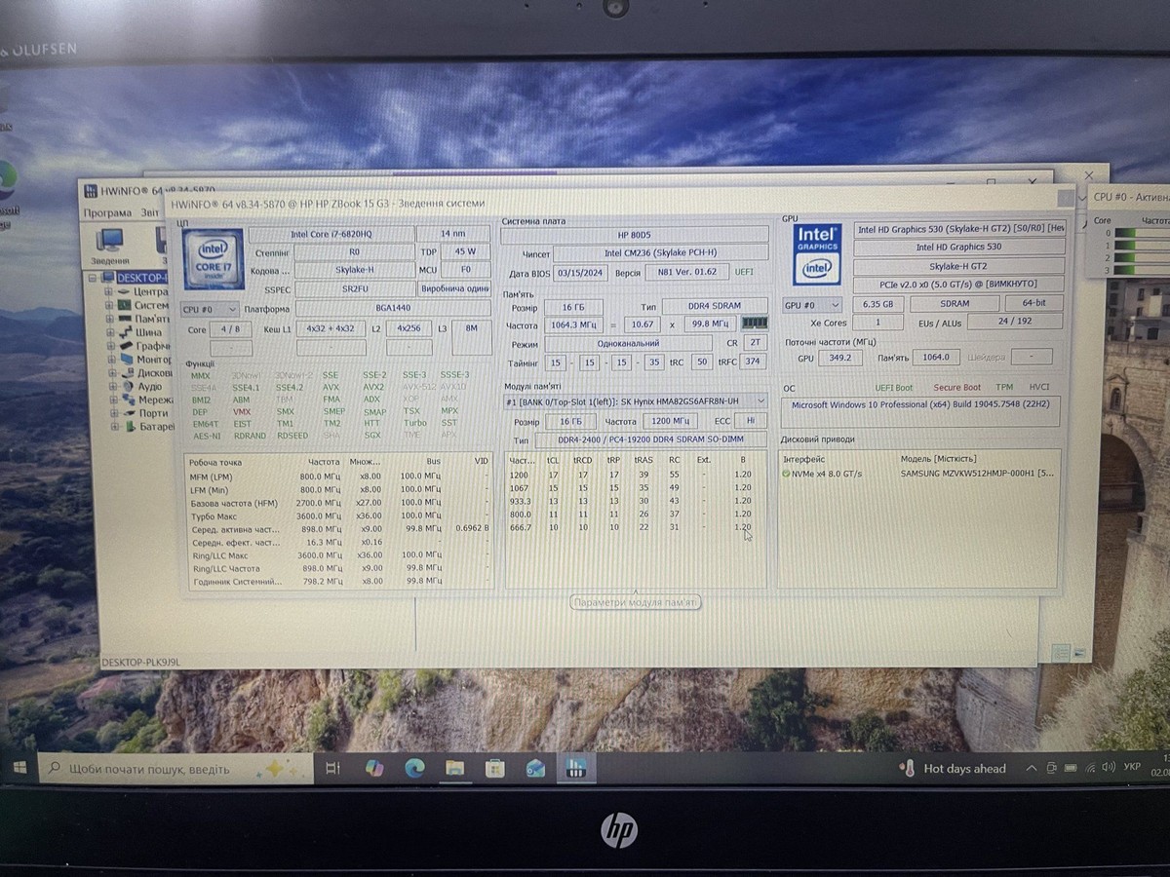Screen dimensions: 1170x877
Task: Click the Intel Core i7 logo badge
Action: [x=213, y=259]
